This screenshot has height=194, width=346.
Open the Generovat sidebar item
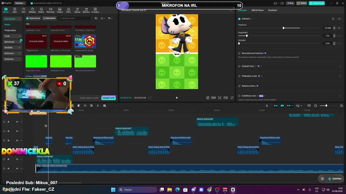point(12,42)
